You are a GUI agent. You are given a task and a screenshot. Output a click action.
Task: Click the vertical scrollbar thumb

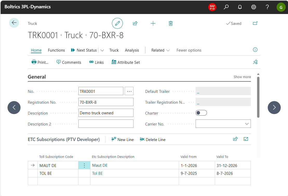point(258,97)
